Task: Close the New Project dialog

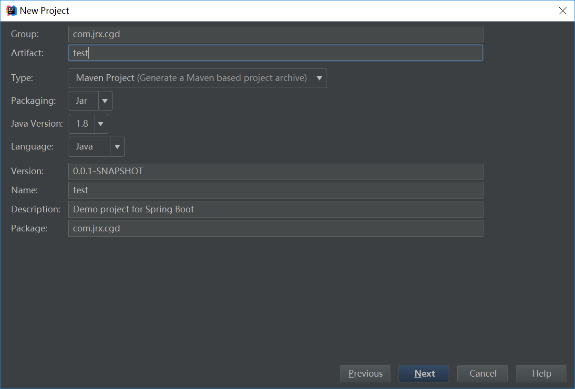Action: (x=563, y=11)
